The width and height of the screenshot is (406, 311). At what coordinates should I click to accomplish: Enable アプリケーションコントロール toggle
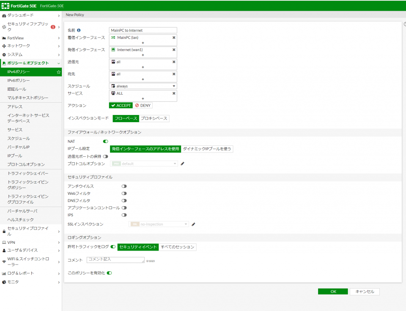[x=124, y=208]
